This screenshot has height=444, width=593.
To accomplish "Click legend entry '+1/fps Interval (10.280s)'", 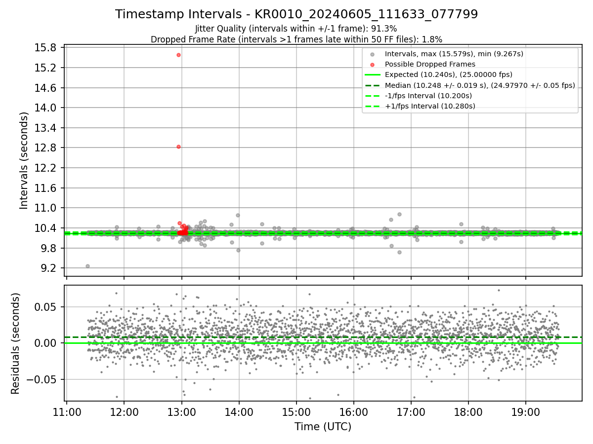I will 430,106.
